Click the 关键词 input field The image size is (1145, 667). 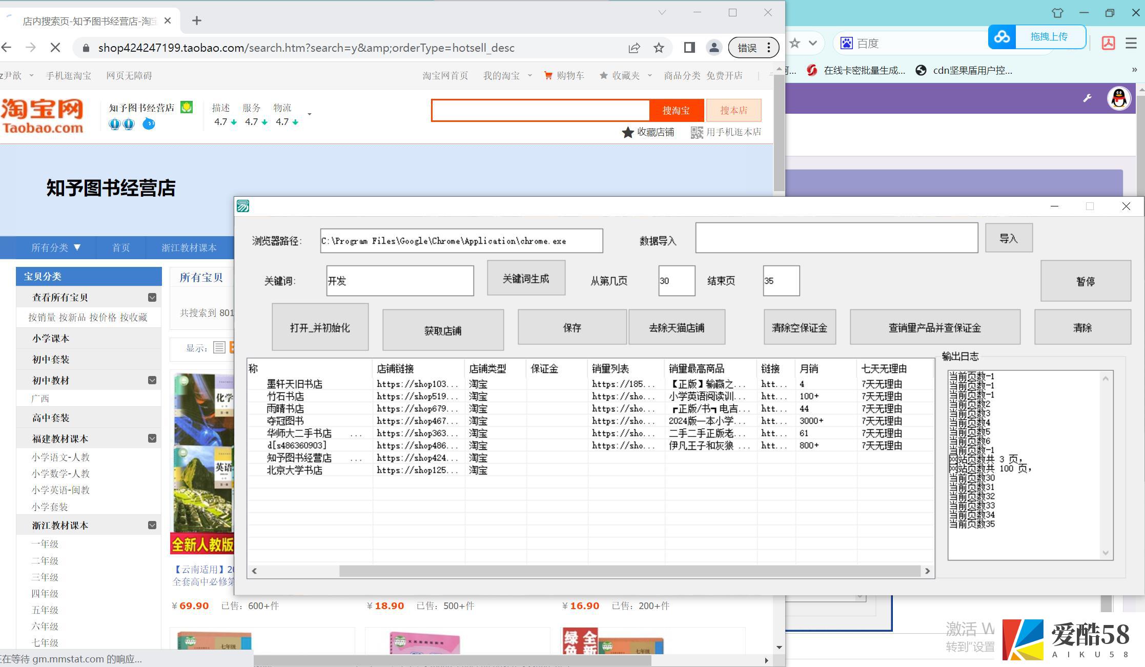pos(400,281)
